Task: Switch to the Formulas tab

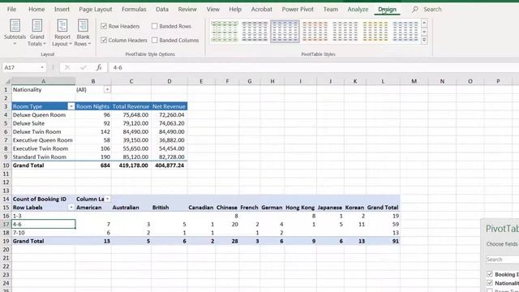Action: (x=134, y=9)
